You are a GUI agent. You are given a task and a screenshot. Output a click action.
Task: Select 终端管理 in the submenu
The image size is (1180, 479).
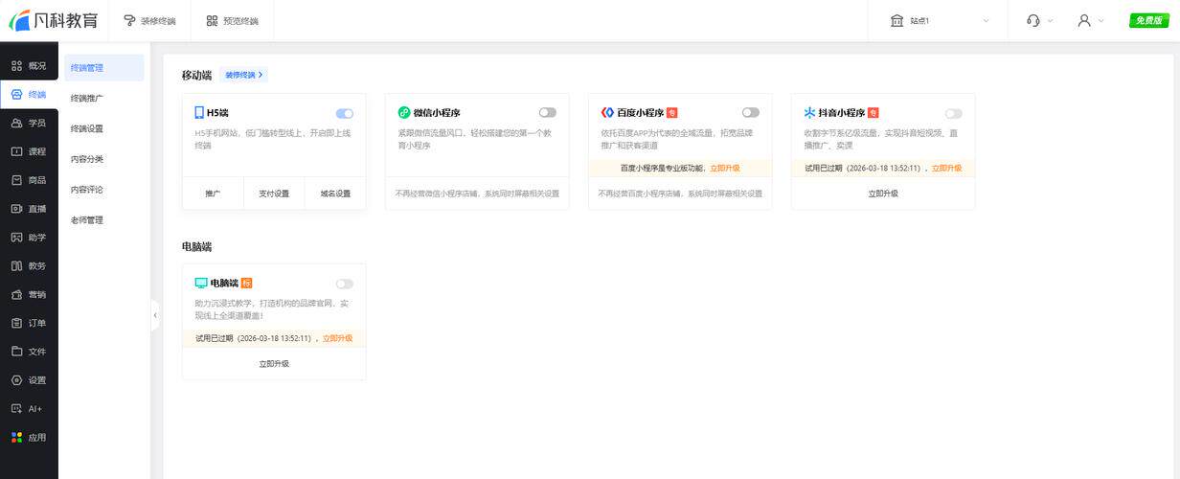tap(103, 68)
